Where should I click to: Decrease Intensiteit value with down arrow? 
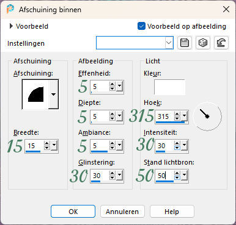(177, 148)
